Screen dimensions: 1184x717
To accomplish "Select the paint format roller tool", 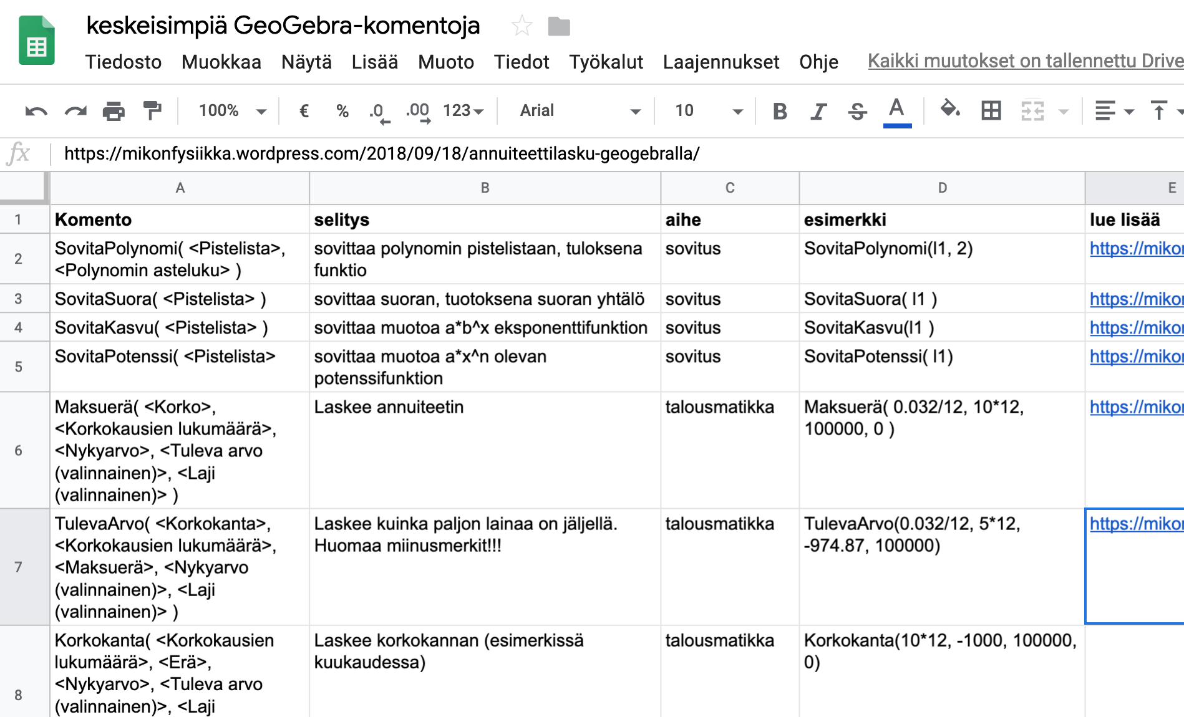I will (x=152, y=111).
